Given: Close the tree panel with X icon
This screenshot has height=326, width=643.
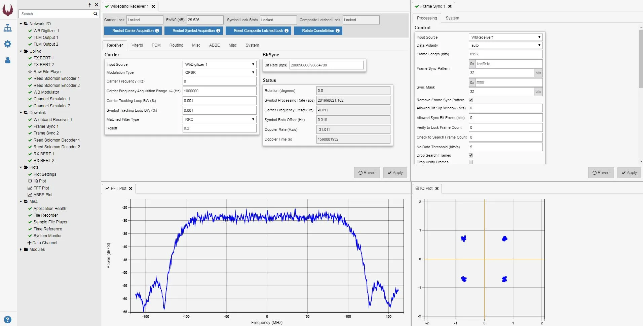Looking at the screenshot, I should point(97,5).
